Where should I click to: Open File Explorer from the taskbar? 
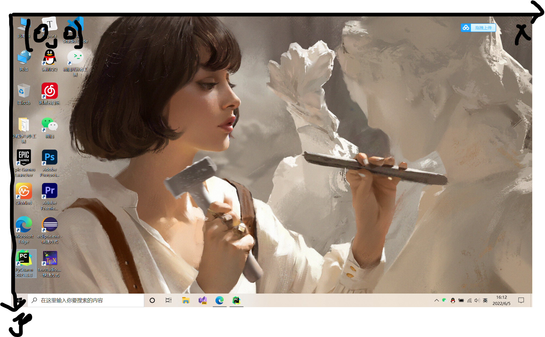click(186, 300)
